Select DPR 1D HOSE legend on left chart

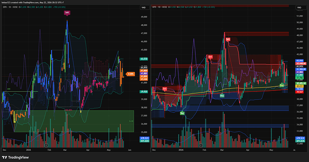(10, 7)
